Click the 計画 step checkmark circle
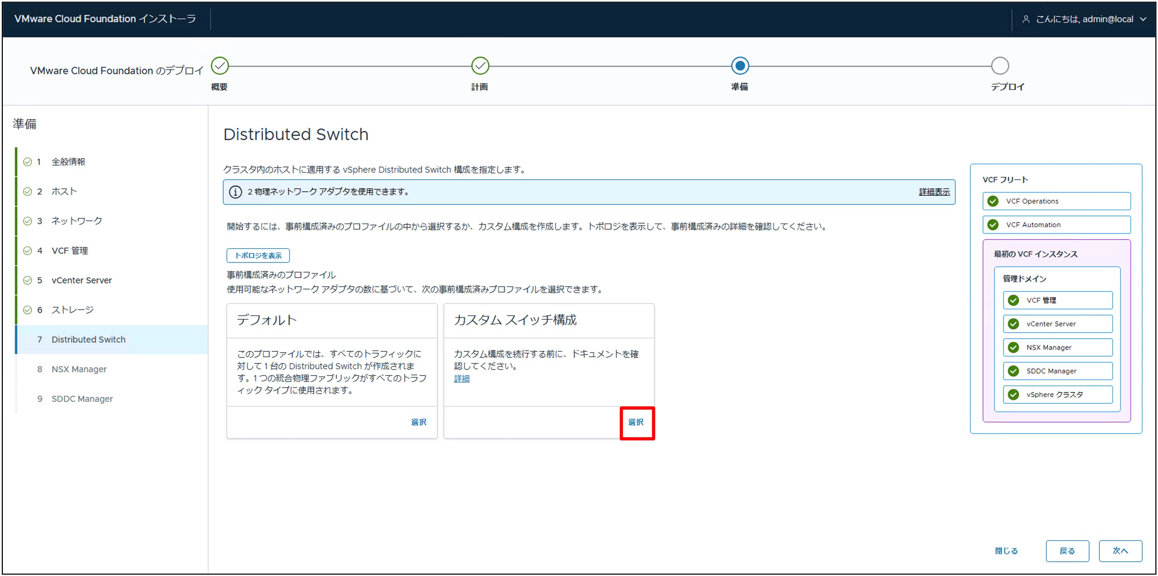The height and width of the screenshot is (576, 1158). [x=480, y=65]
